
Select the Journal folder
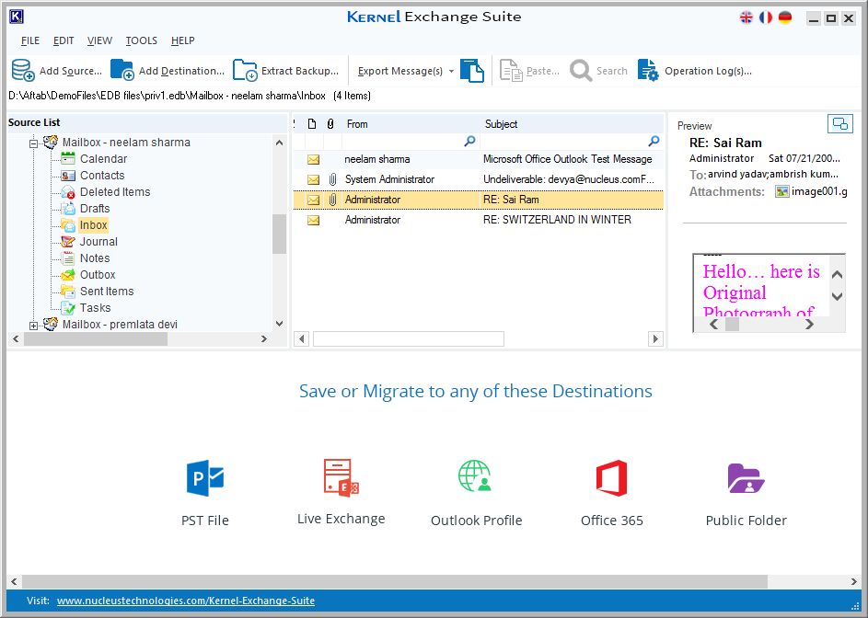(98, 242)
